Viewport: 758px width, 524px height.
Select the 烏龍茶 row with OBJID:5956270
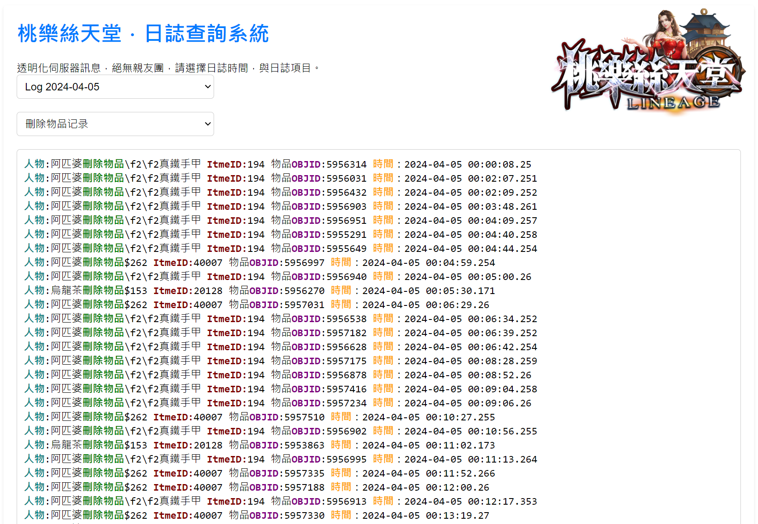[x=260, y=291]
